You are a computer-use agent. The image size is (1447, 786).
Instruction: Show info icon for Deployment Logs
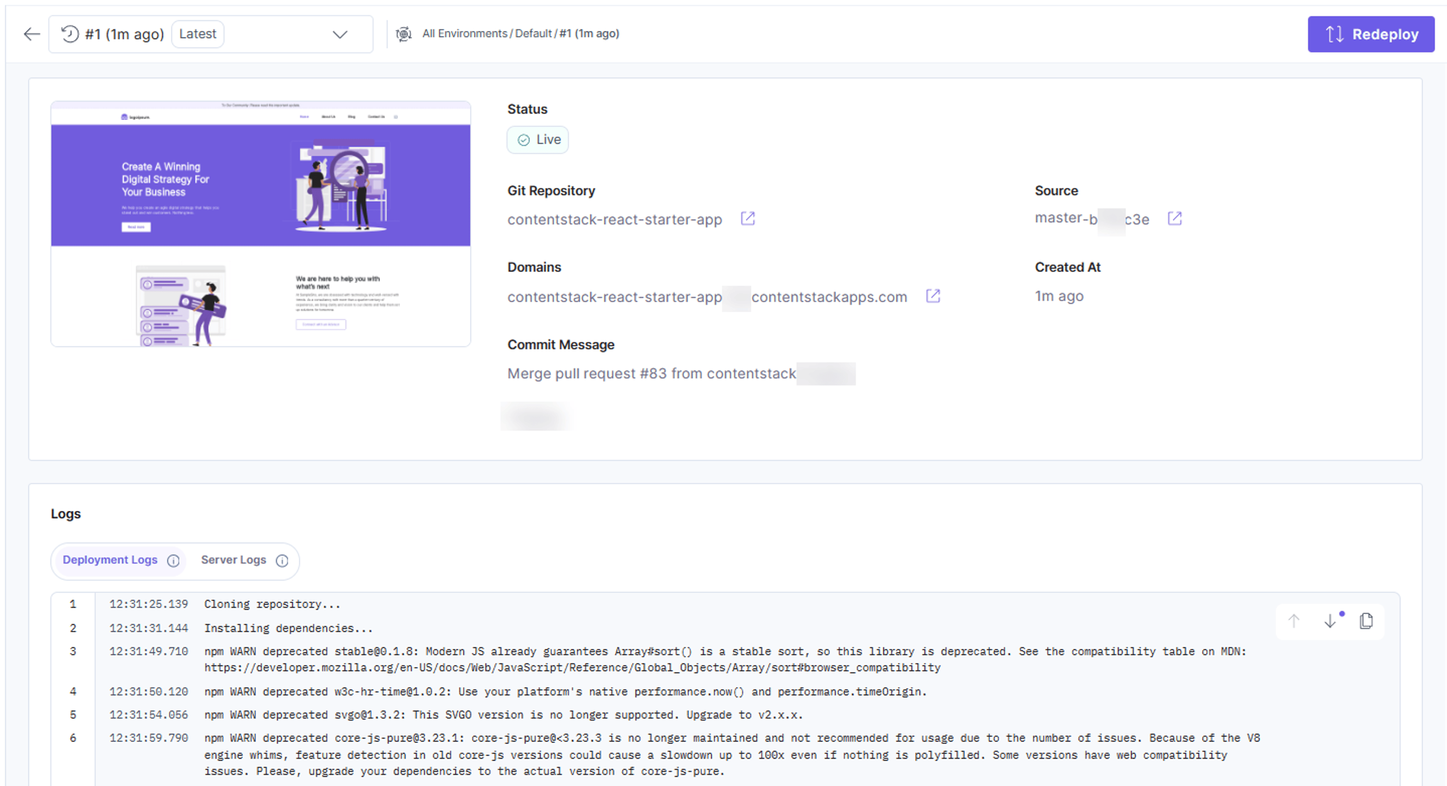(x=174, y=561)
